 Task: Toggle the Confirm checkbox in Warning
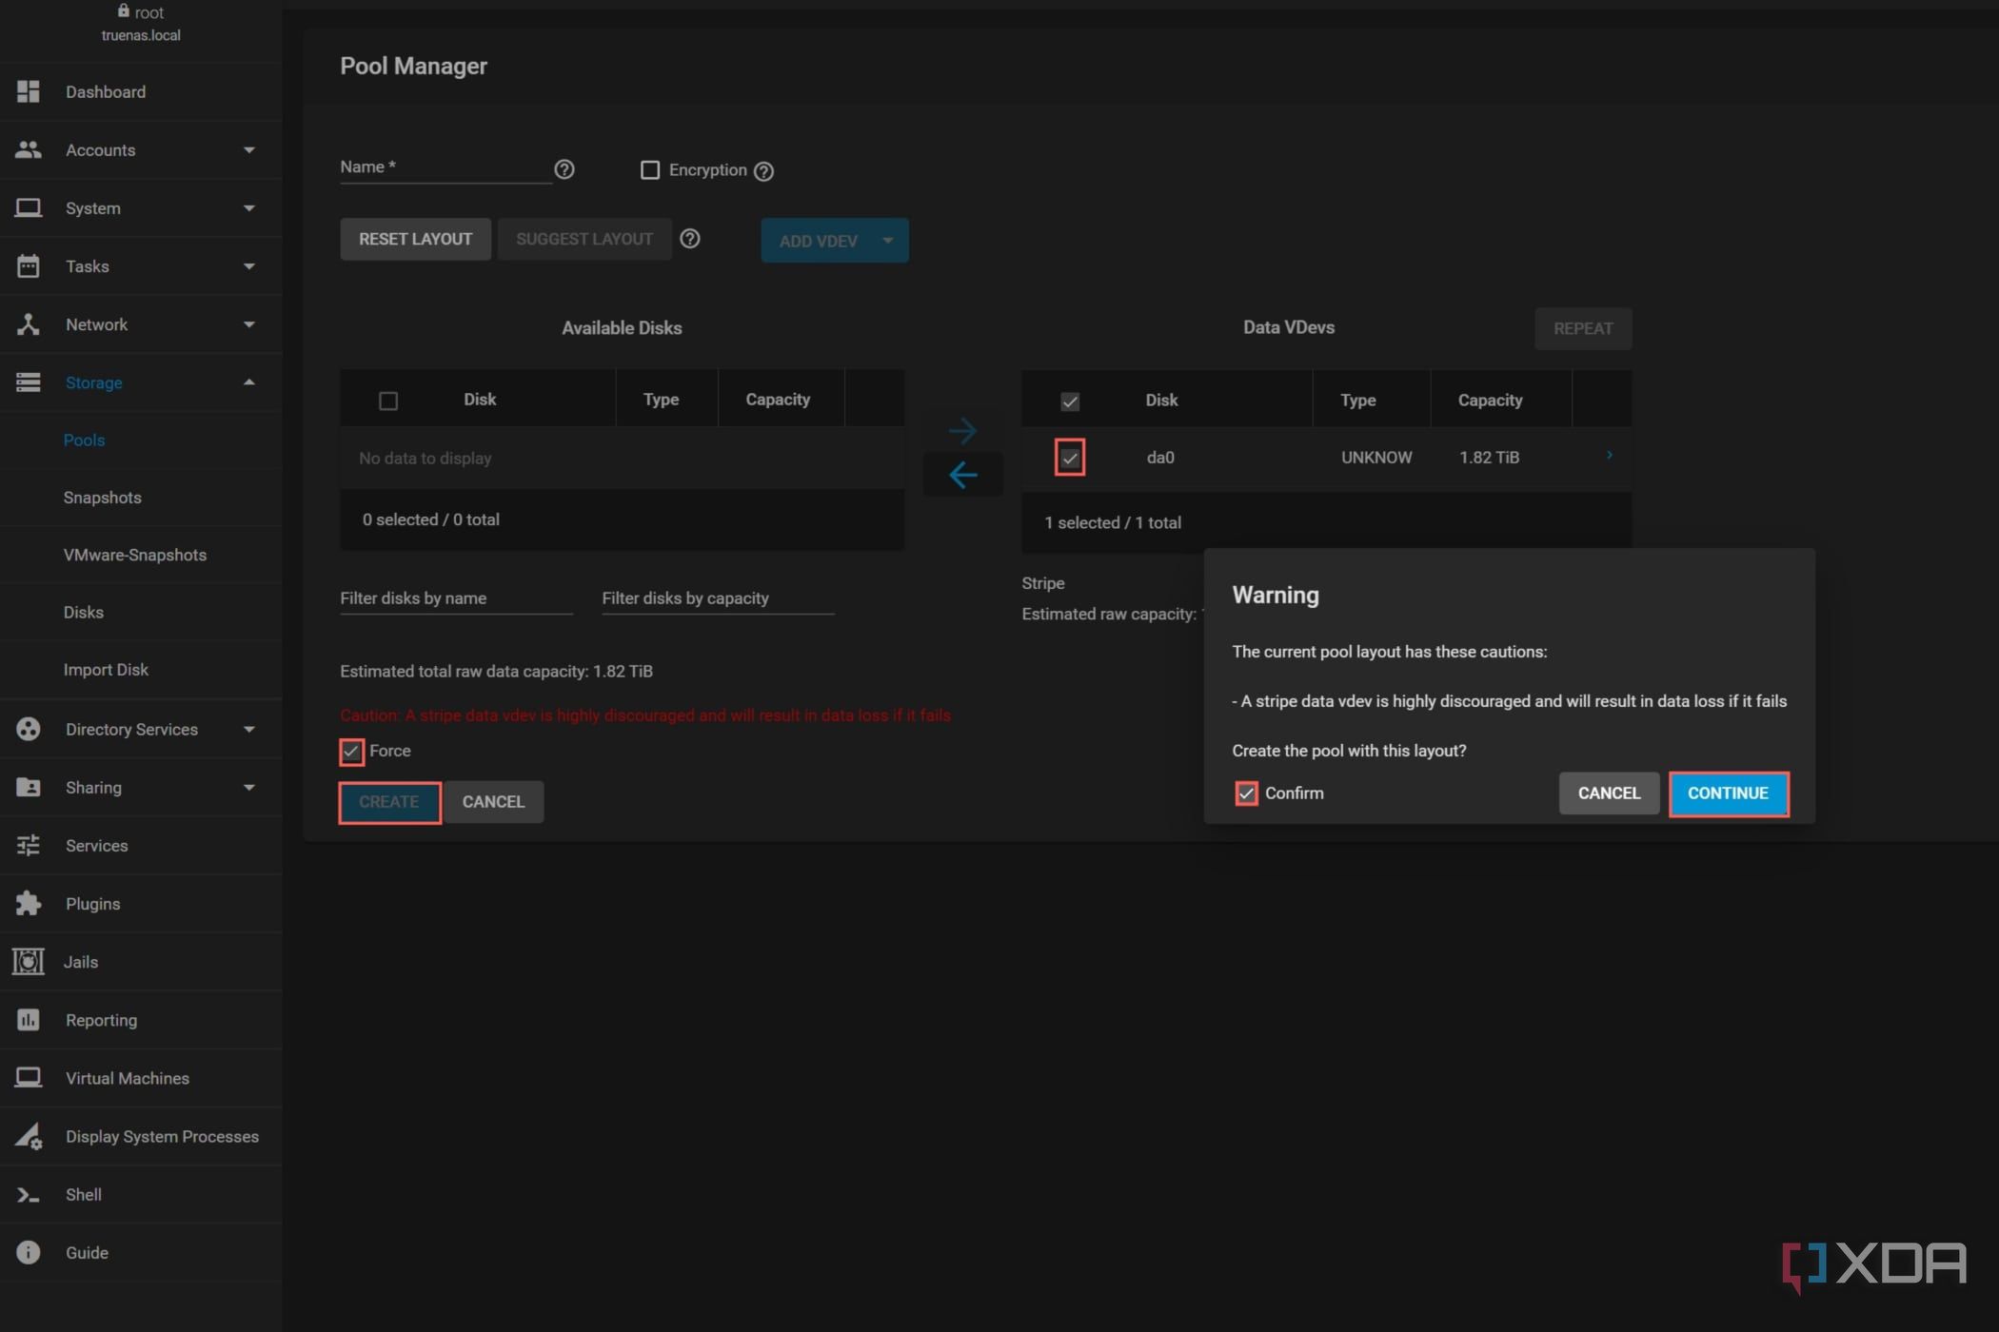pyautogui.click(x=1246, y=793)
